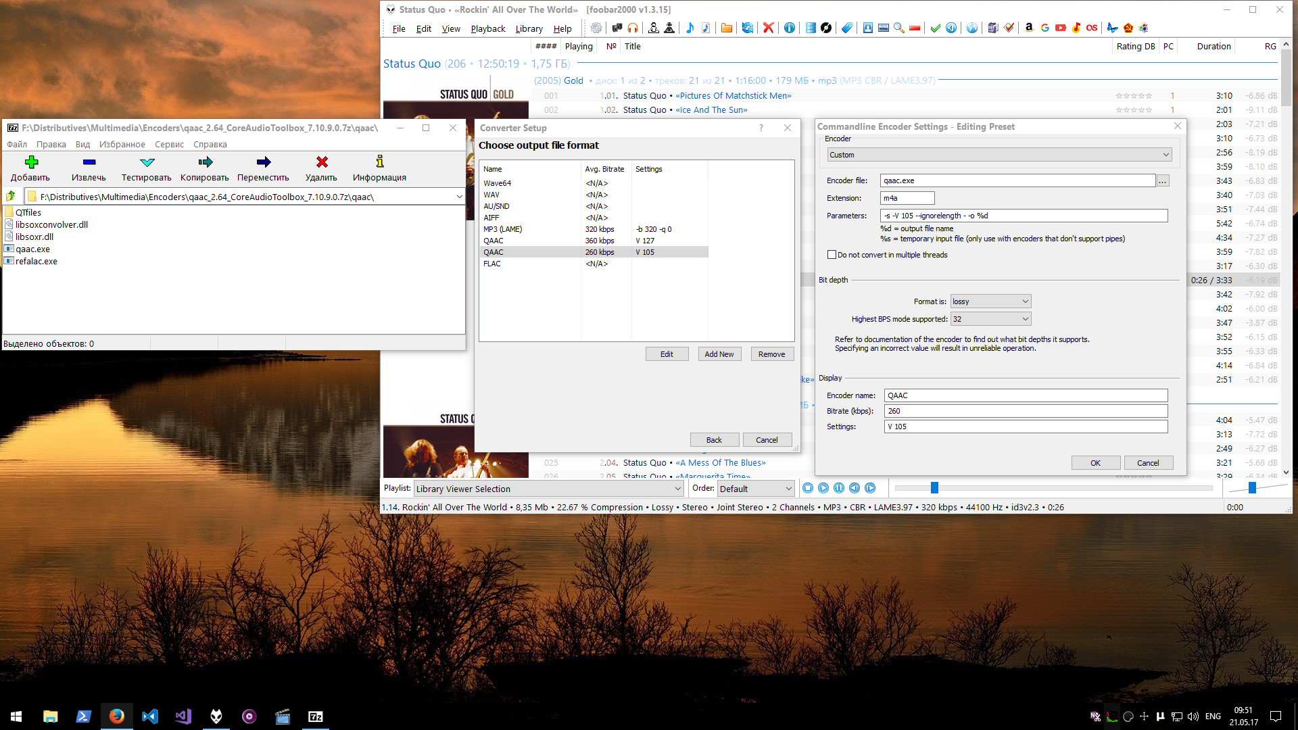Open Firefox from the Windows taskbar
This screenshot has height=730, width=1298.
(116, 716)
